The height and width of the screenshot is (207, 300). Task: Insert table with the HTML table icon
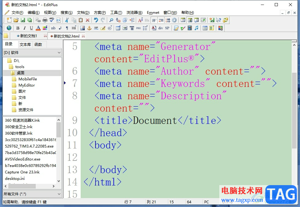tap(118, 28)
